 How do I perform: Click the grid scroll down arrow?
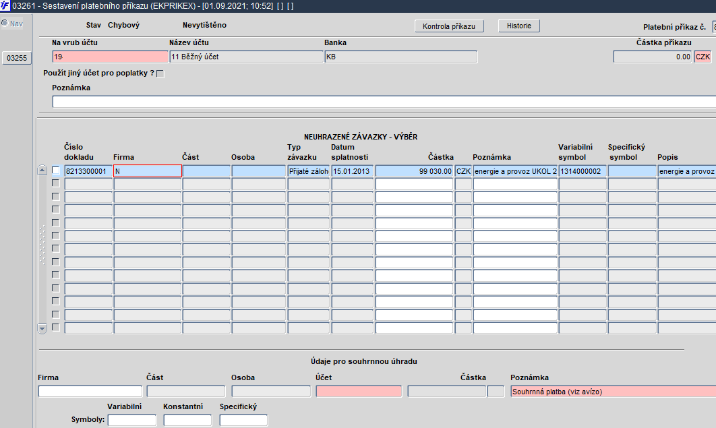click(x=42, y=328)
